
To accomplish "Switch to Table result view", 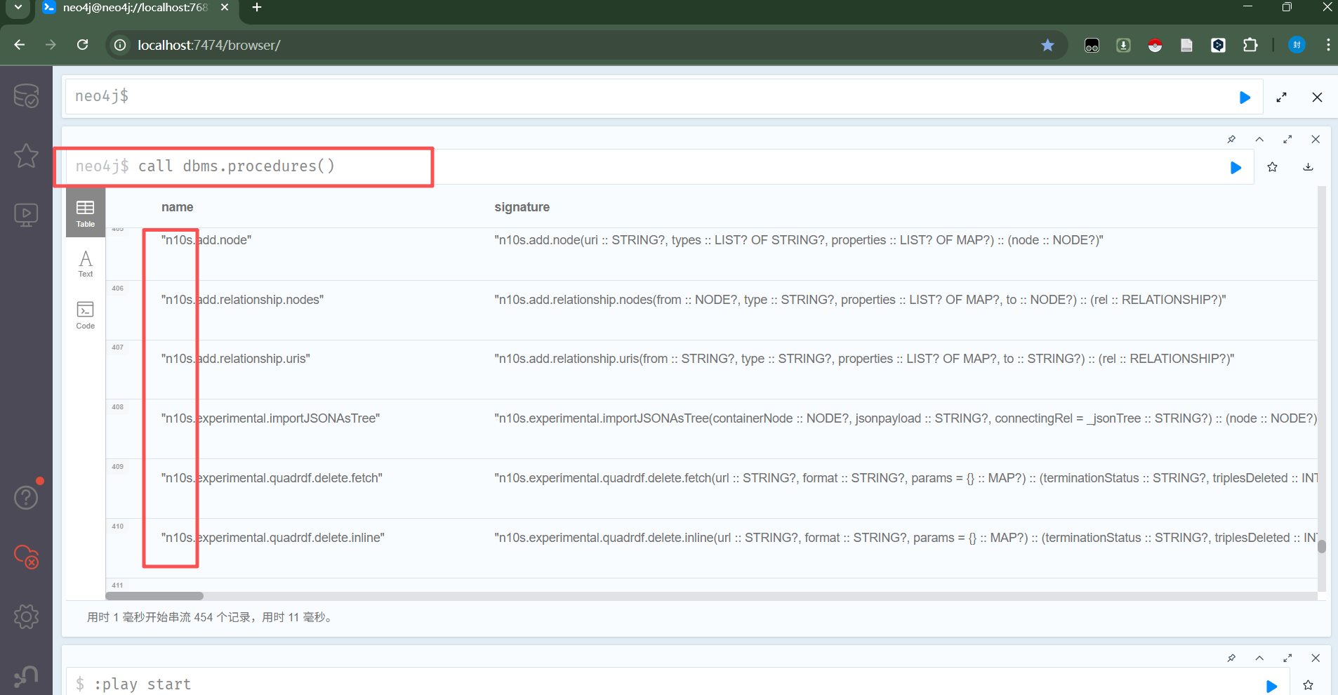I will pyautogui.click(x=86, y=213).
